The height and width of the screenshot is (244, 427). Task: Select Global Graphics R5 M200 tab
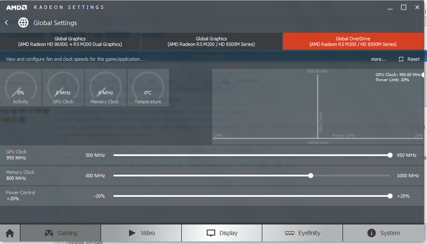click(211, 41)
